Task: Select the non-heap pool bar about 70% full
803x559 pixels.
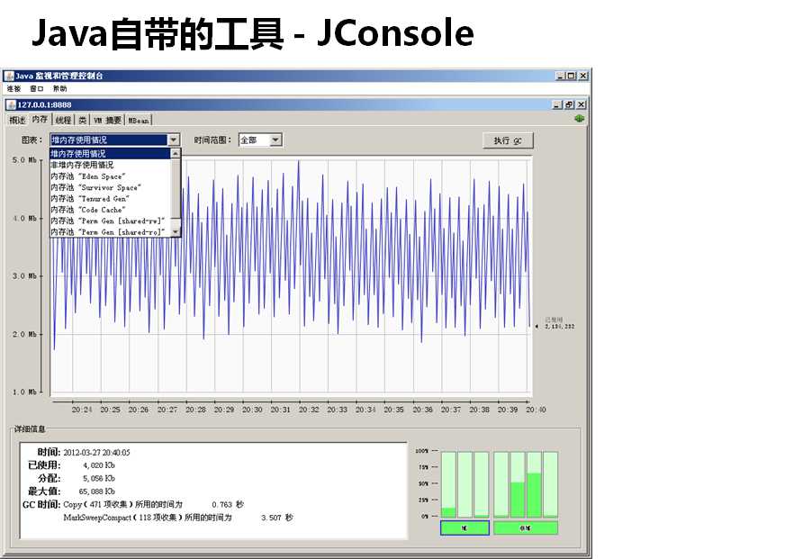Action: (x=534, y=484)
